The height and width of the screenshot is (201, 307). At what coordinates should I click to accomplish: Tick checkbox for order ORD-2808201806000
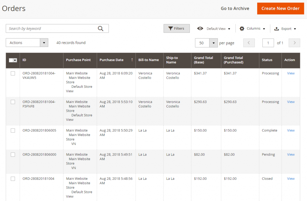pyautogui.click(x=13, y=155)
